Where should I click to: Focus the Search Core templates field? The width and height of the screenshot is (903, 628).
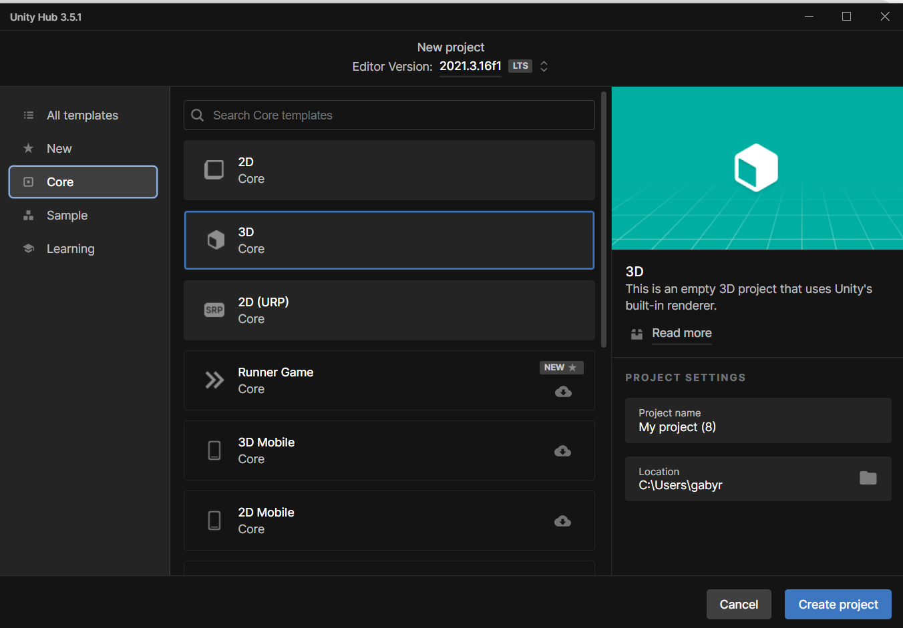coord(389,115)
